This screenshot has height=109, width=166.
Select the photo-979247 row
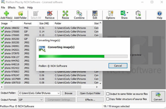point(49,75)
